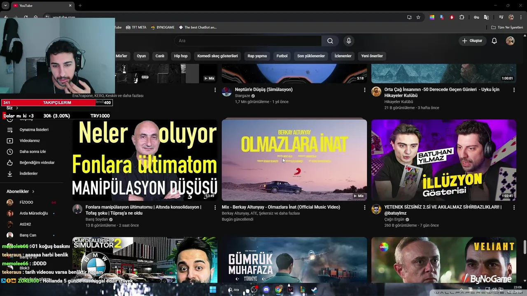Play the Olmazlara İnat mix thumbnail
527x296 pixels.
[x=294, y=160]
